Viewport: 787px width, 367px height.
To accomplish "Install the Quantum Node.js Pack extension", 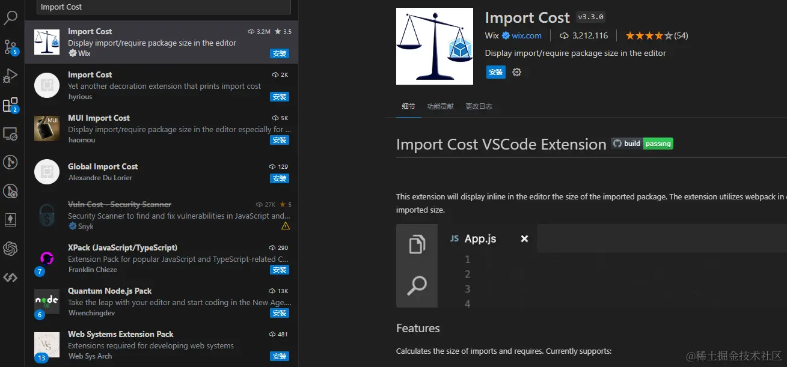I will 280,313.
